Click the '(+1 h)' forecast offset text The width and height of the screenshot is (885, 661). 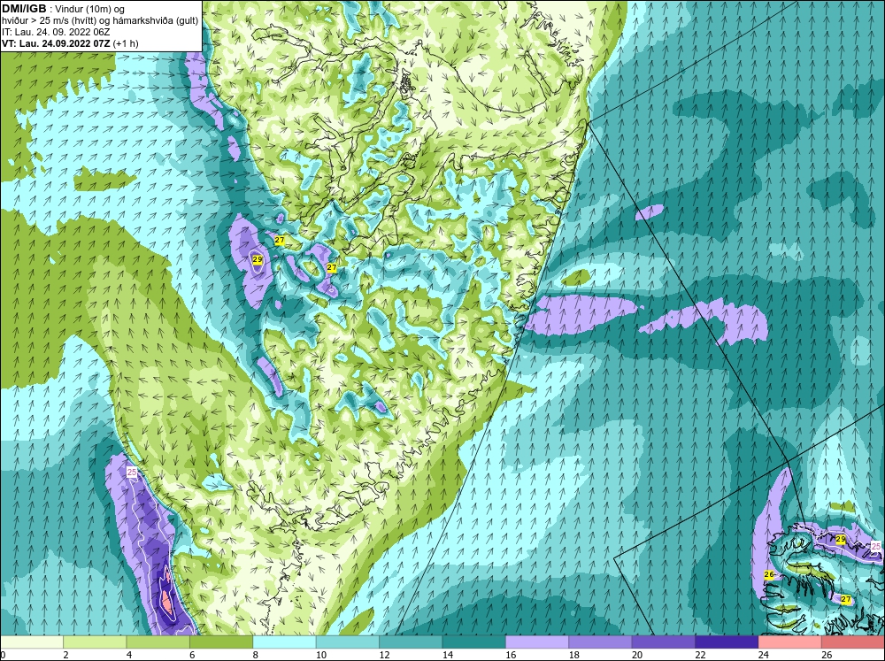pyautogui.click(x=126, y=43)
